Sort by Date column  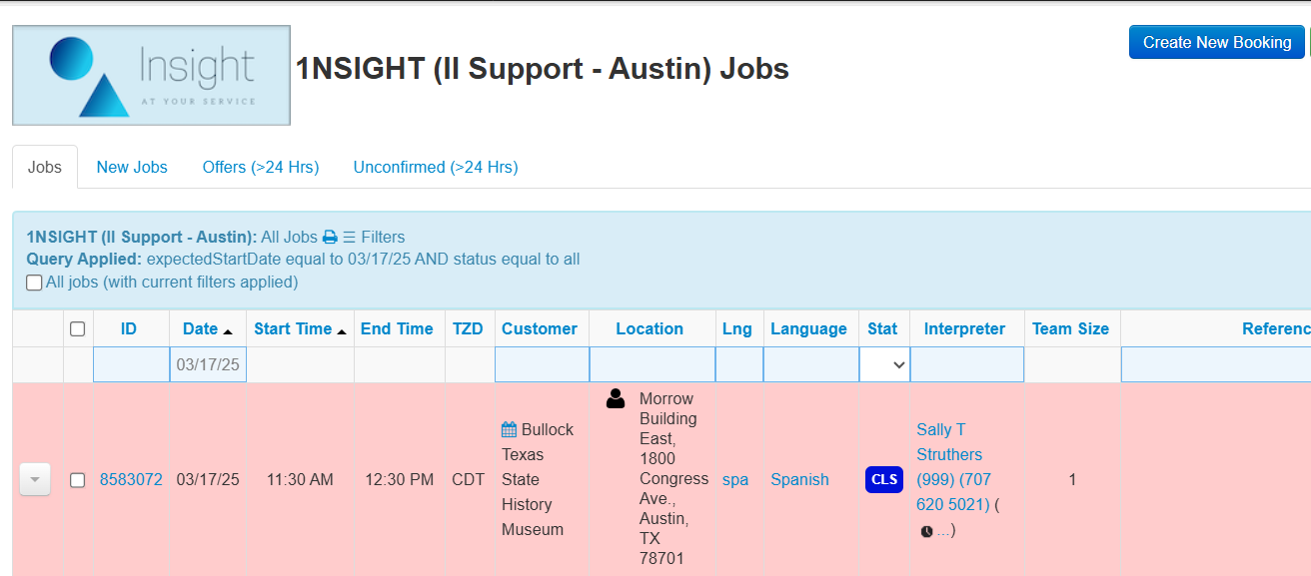(207, 329)
